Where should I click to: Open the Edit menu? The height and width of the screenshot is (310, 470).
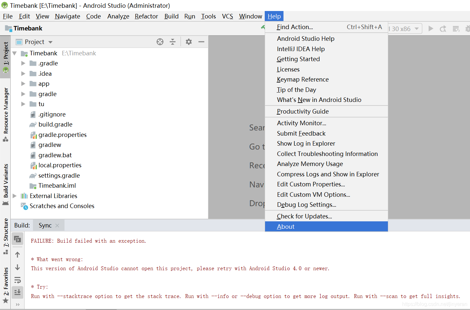point(24,16)
